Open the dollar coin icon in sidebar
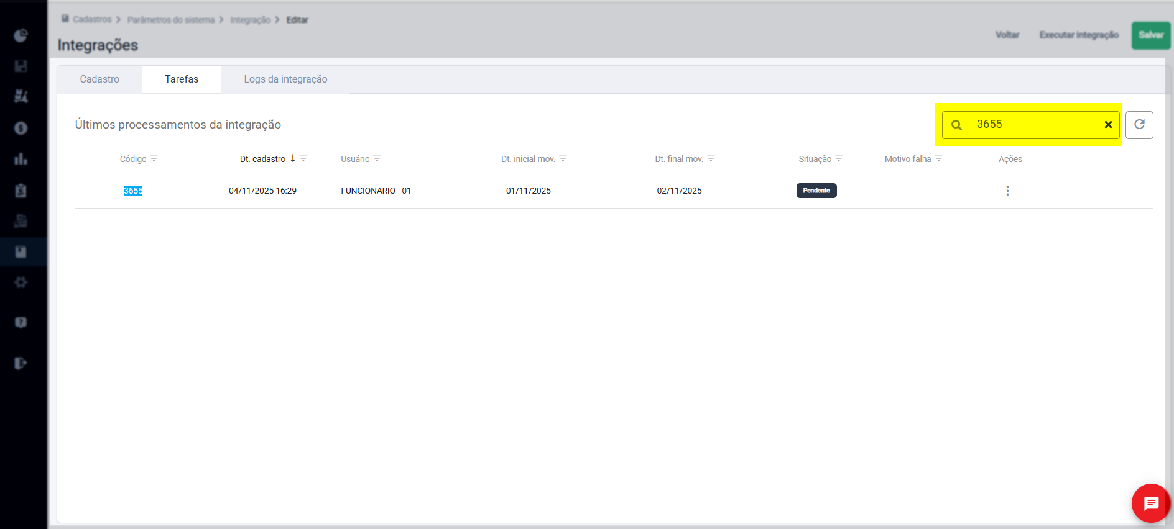Screen dimensions: 1174x529 (x=21, y=128)
